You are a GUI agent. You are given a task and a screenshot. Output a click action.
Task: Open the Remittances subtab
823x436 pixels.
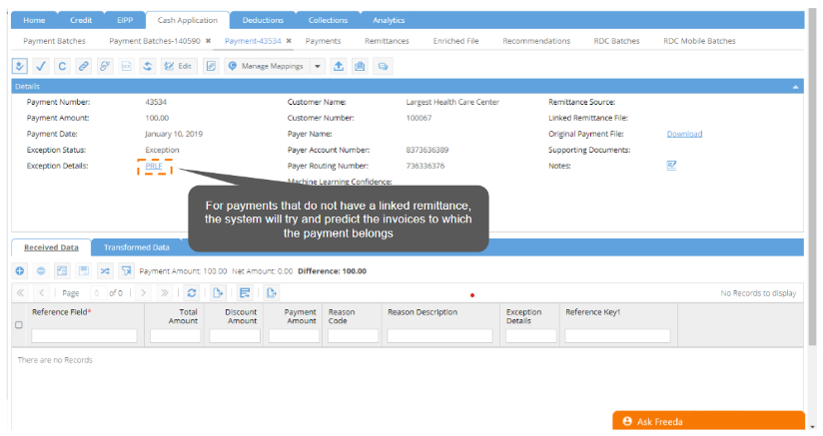[x=387, y=41]
